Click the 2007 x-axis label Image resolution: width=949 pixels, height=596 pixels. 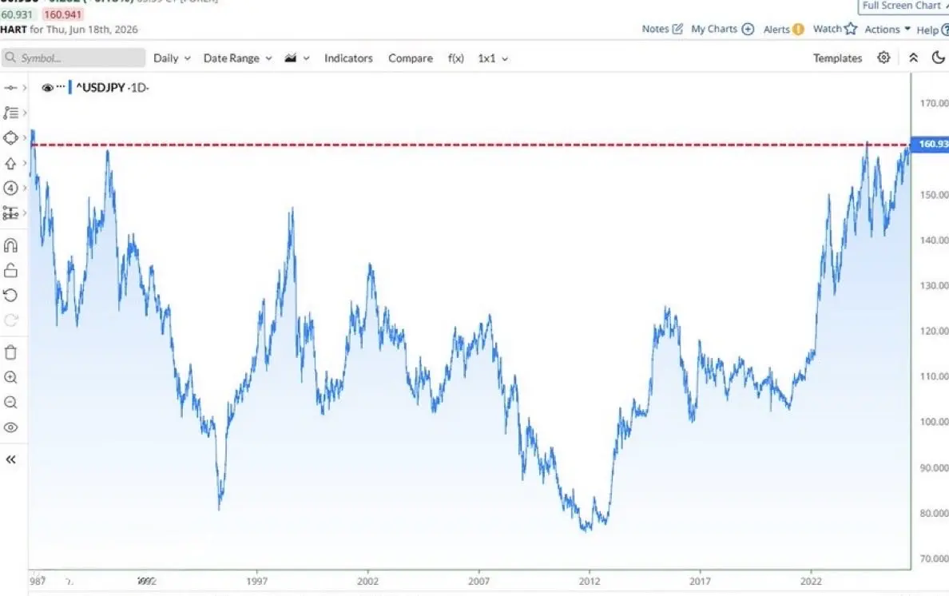pyautogui.click(x=478, y=581)
